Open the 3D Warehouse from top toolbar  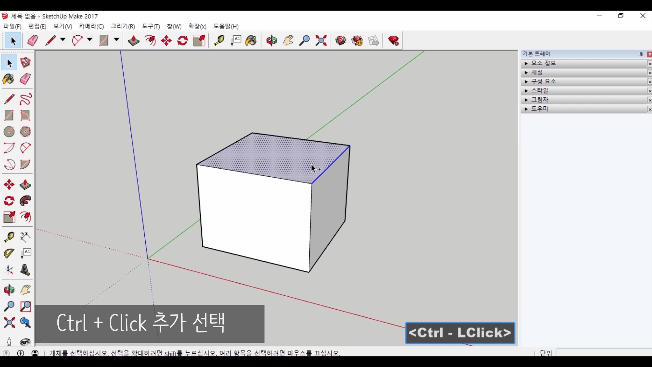(x=341, y=41)
